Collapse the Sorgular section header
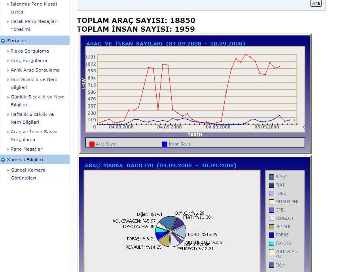Screen dimensions: 356x272 35,41
